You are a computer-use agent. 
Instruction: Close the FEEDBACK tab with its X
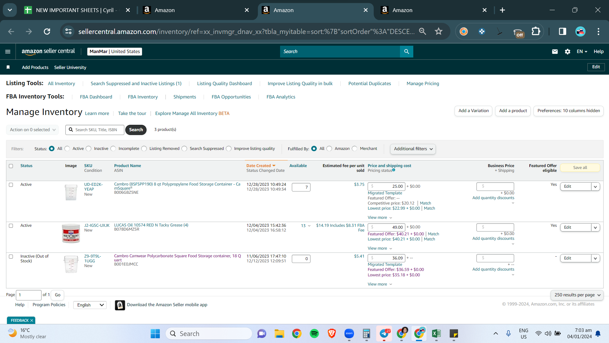pos(32,320)
